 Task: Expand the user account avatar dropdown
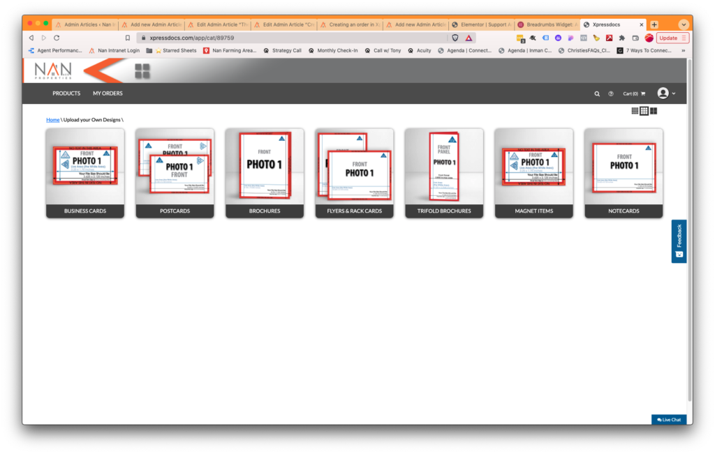point(666,93)
